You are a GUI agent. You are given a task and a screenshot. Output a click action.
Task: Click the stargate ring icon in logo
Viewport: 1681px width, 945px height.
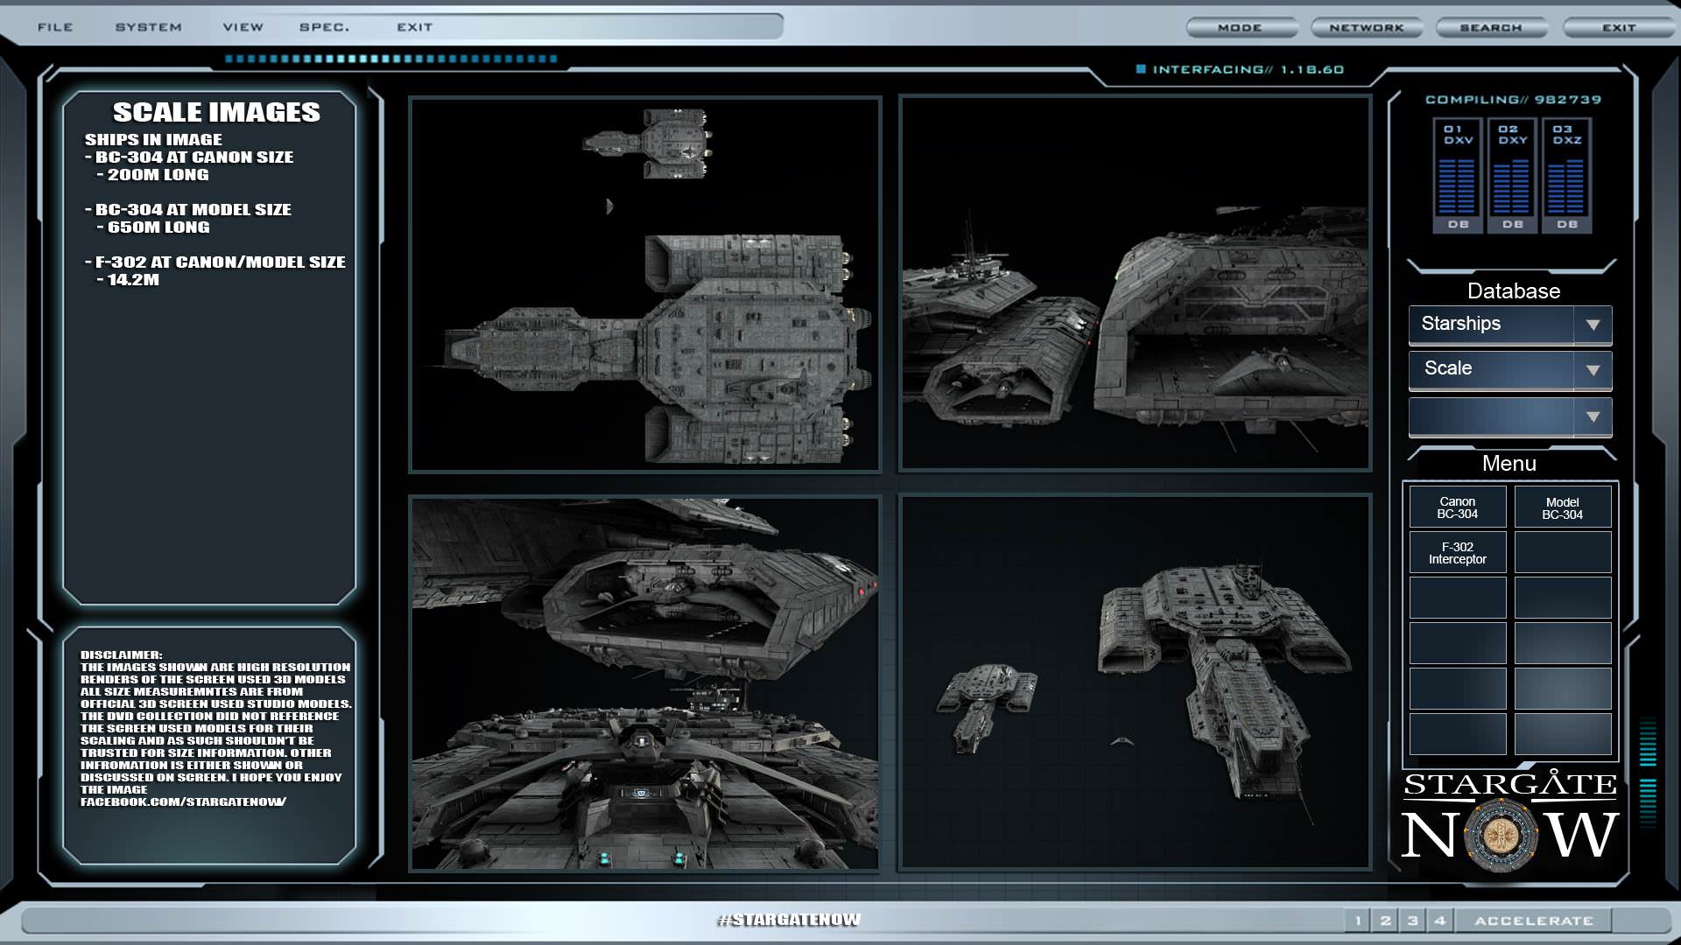click(1501, 836)
